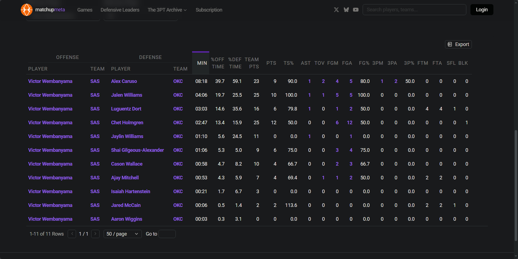
Task: Focus the search players, teams field
Action: 414,10
